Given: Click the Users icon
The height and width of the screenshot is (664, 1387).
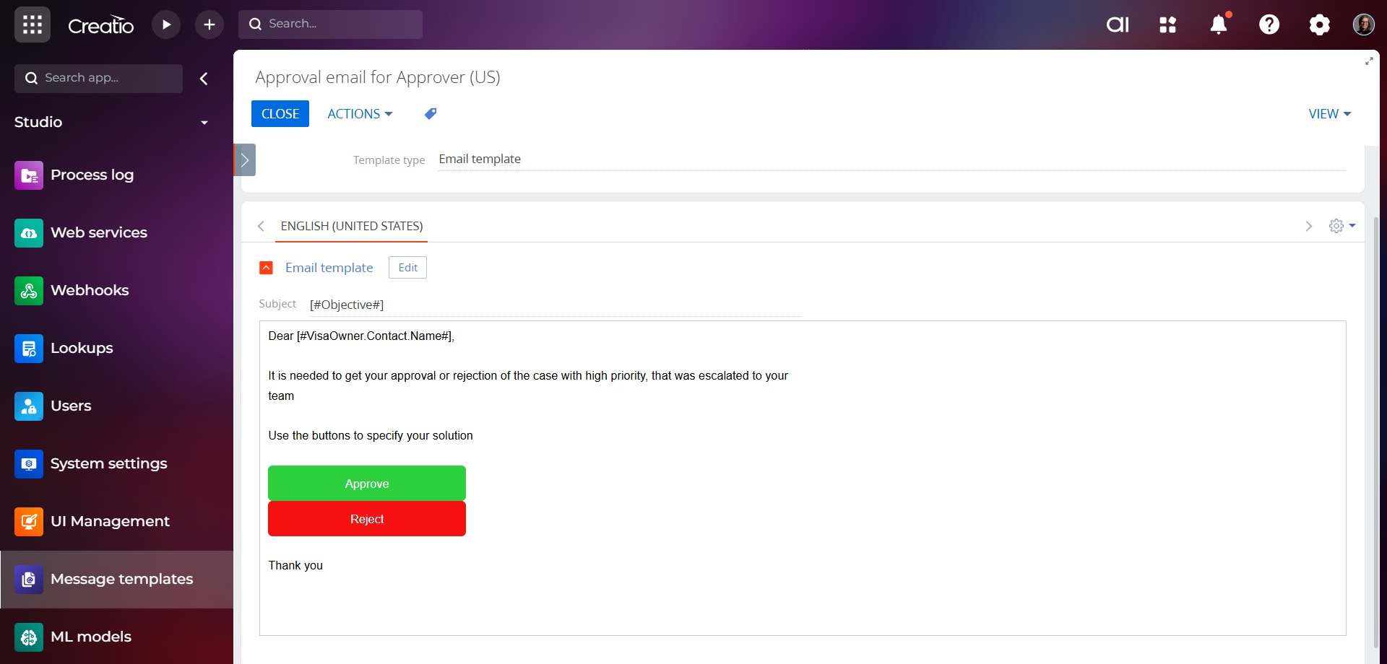Looking at the screenshot, I should click(x=29, y=406).
